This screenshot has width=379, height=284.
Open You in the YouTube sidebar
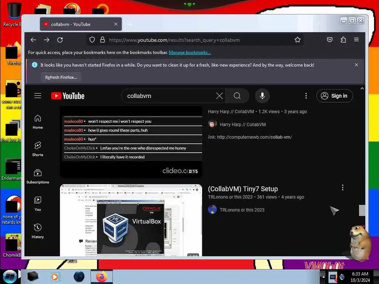[x=38, y=204]
